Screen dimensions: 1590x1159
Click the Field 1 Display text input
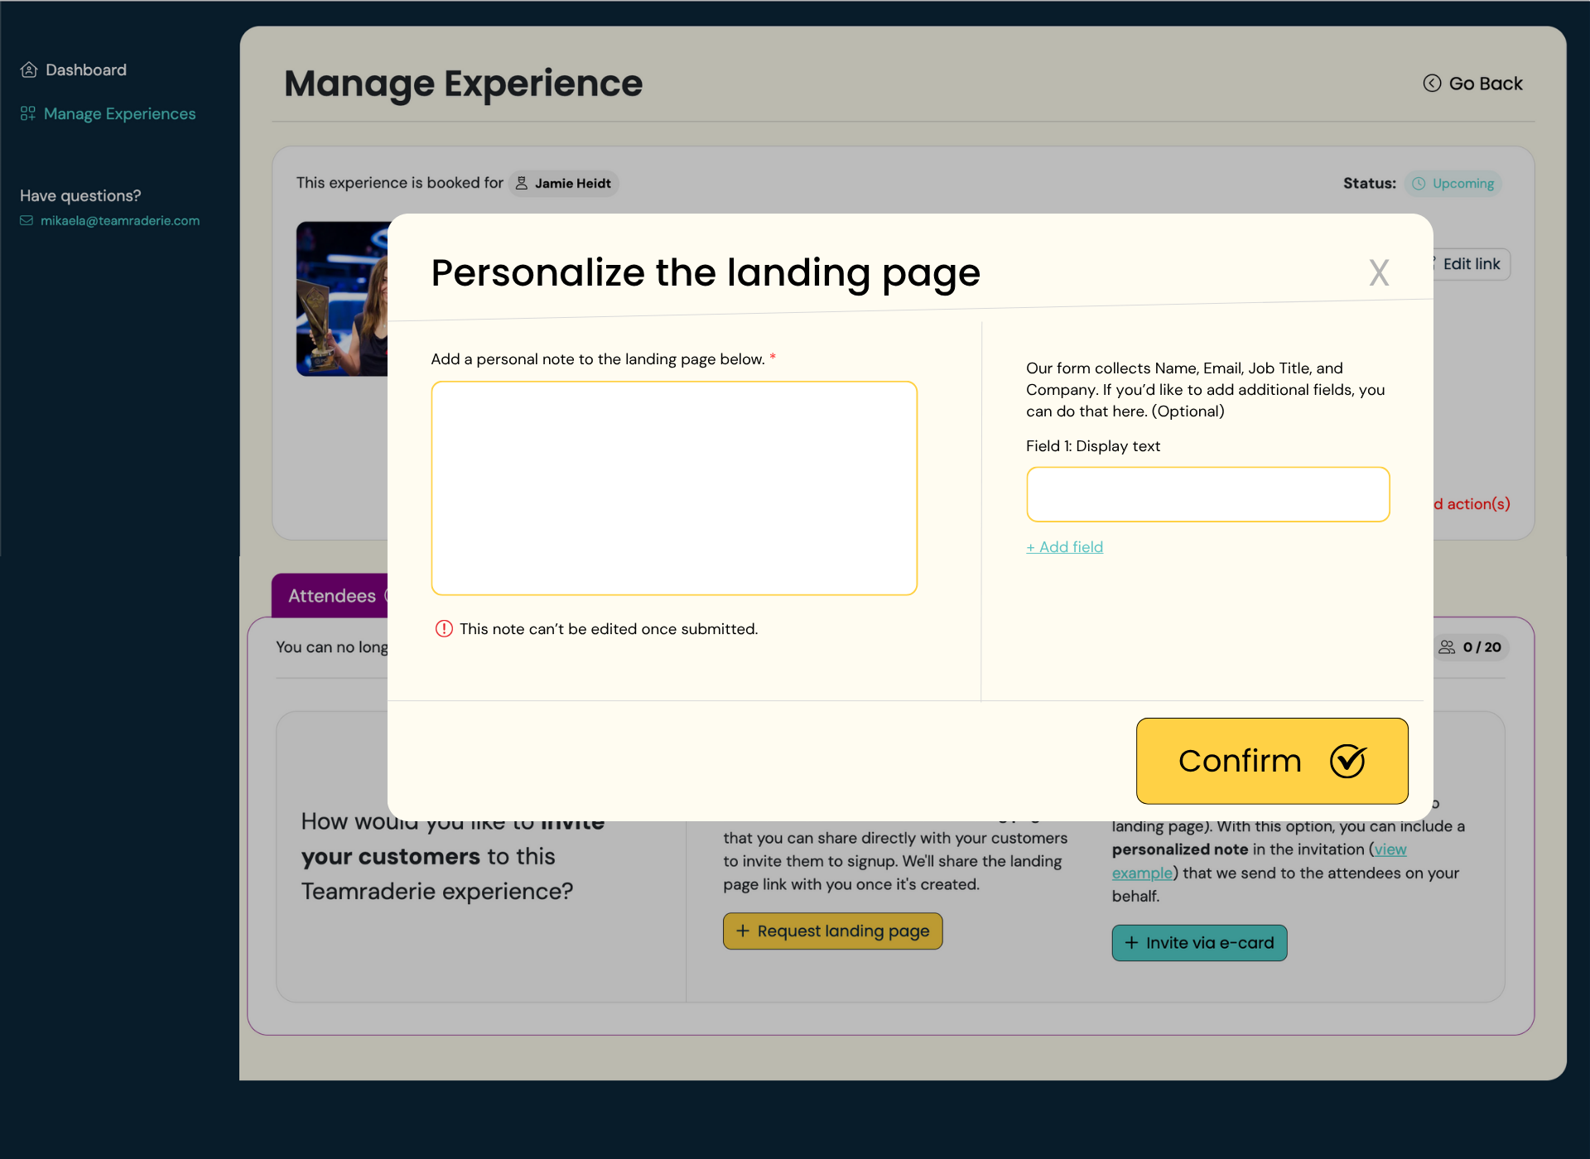point(1207,494)
